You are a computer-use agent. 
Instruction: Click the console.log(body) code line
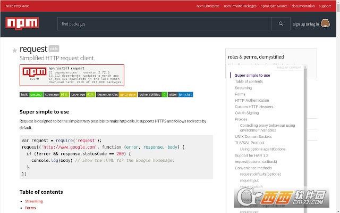pos(103,160)
